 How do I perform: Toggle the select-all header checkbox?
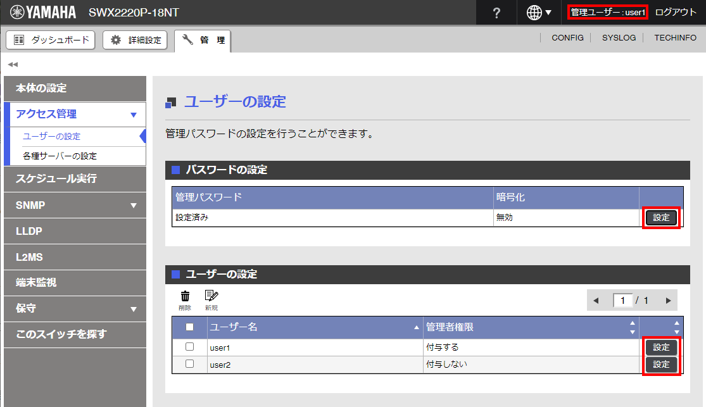click(x=189, y=327)
